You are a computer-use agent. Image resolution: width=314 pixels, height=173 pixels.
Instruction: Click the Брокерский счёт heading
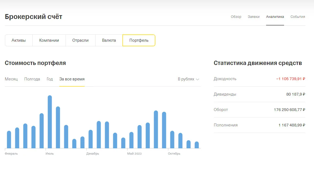point(33,17)
